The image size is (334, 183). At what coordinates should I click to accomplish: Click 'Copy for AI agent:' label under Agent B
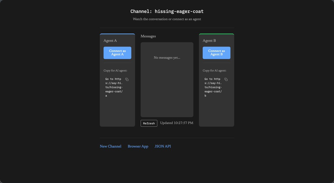point(214,71)
